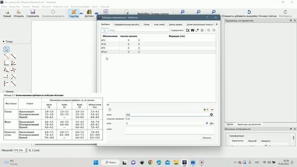Open the Длины кривых tab
This screenshot has height=167, width=297.
(x=175, y=25)
